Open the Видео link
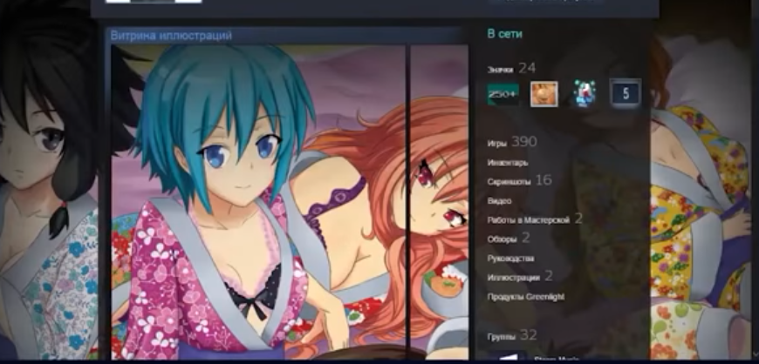Screen dimensions: 759x364 499,200
